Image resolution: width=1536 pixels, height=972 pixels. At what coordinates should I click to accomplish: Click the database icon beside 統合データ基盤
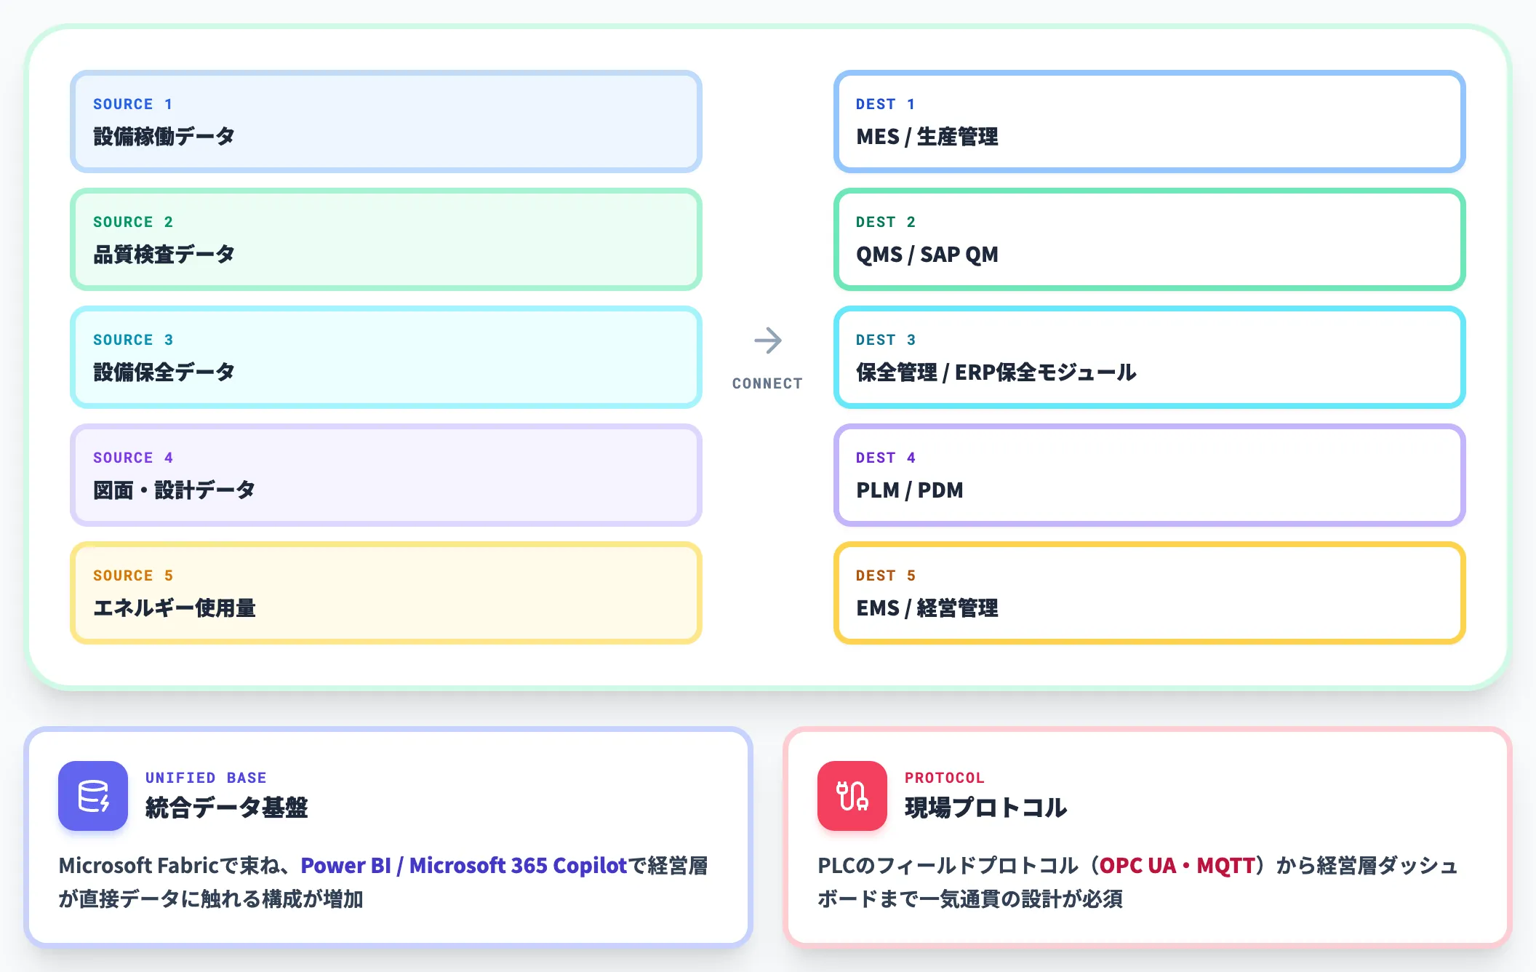(93, 796)
